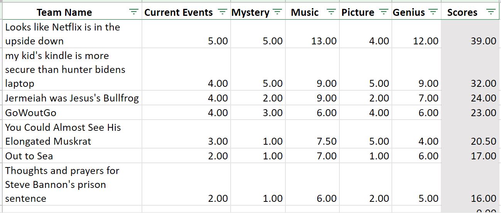Select Elongated Muskrat team name cell
501x213 pixels.
tap(72, 134)
